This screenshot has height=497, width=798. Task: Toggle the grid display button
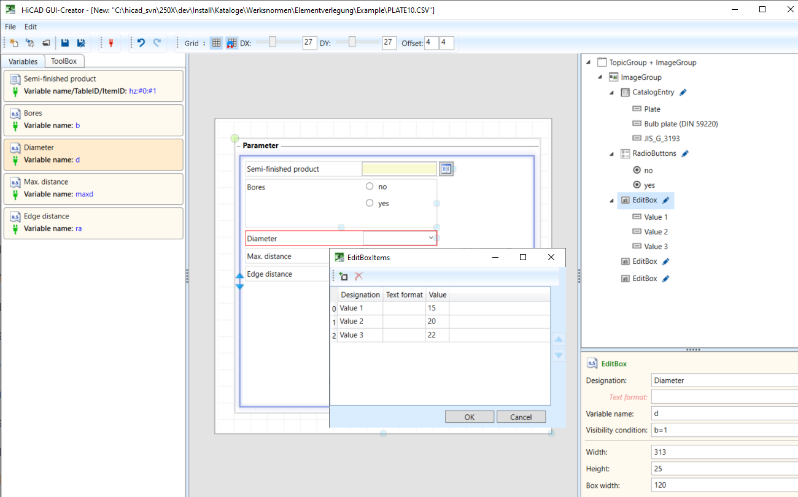[x=216, y=43]
